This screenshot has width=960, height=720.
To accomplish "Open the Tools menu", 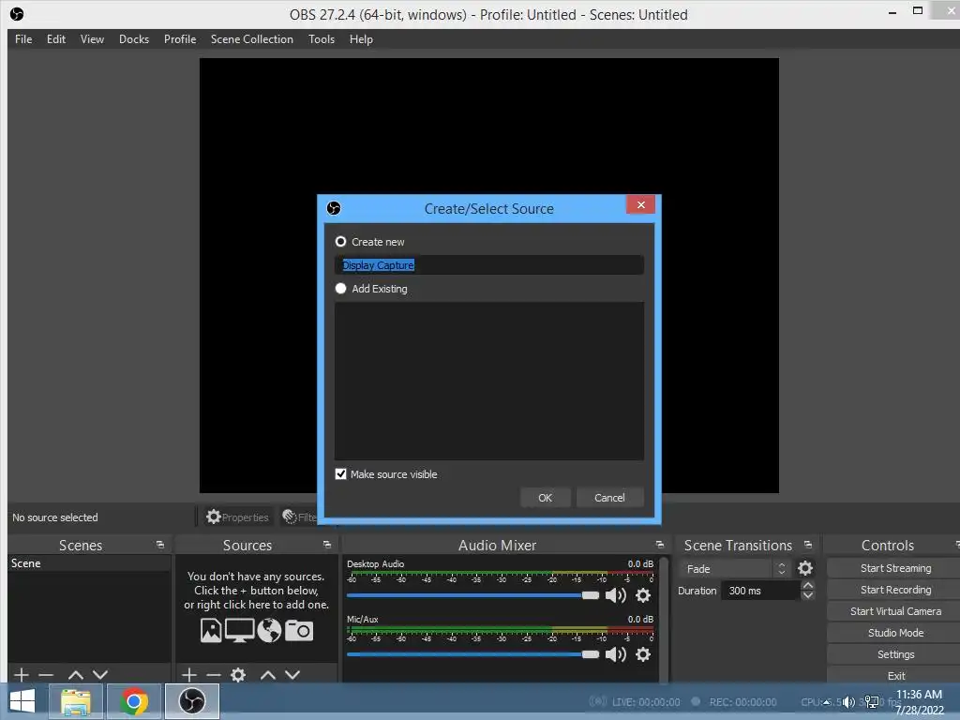I will [322, 39].
